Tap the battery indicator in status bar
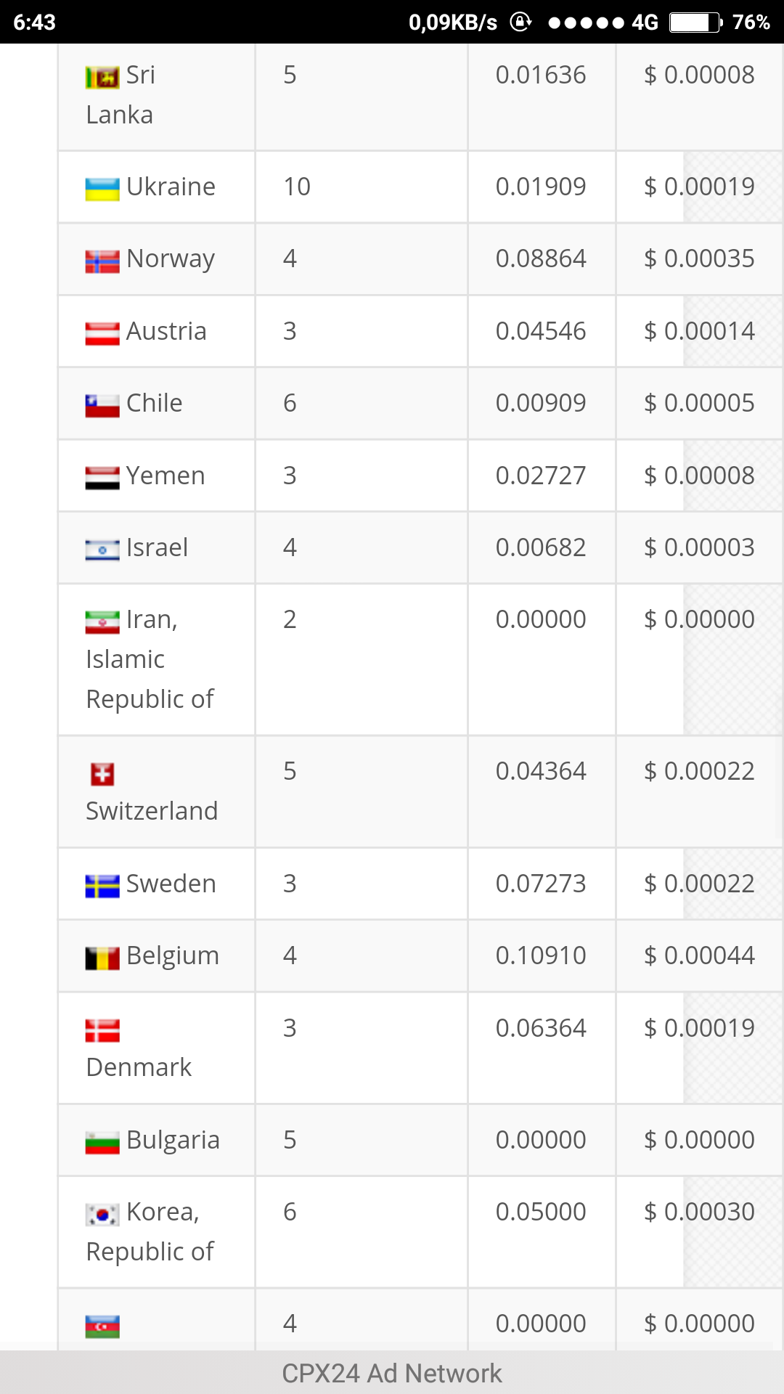This screenshot has height=1394, width=784. [695, 23]
